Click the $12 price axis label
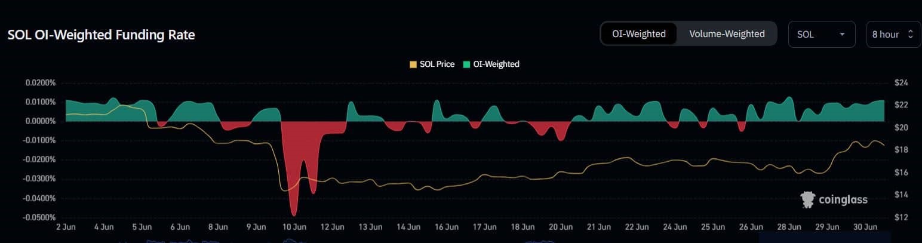This screenshot has width=922, height=243. tap(902, 217)
